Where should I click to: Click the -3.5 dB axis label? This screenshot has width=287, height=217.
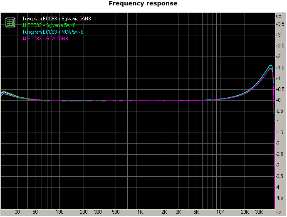point(280,176)
